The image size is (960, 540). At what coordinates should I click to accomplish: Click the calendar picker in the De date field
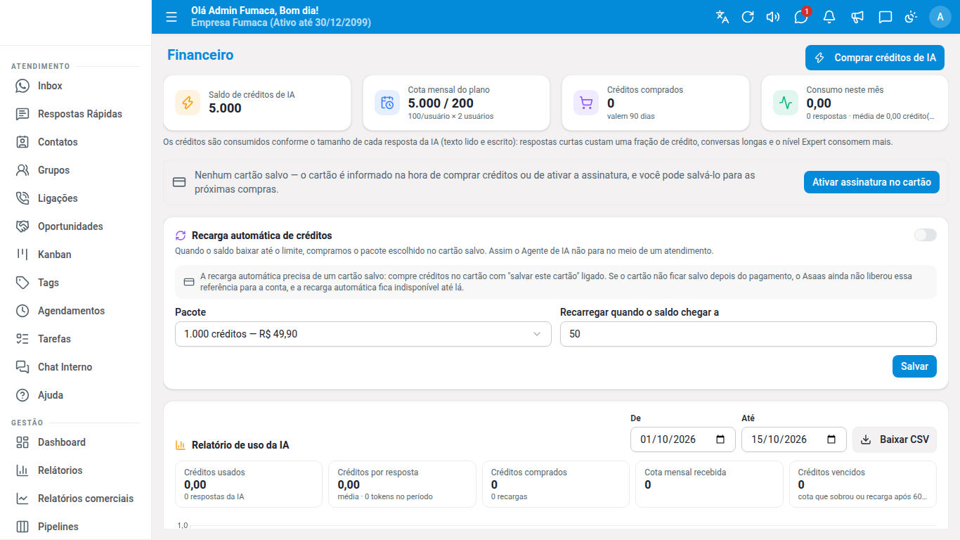point(720,439)
